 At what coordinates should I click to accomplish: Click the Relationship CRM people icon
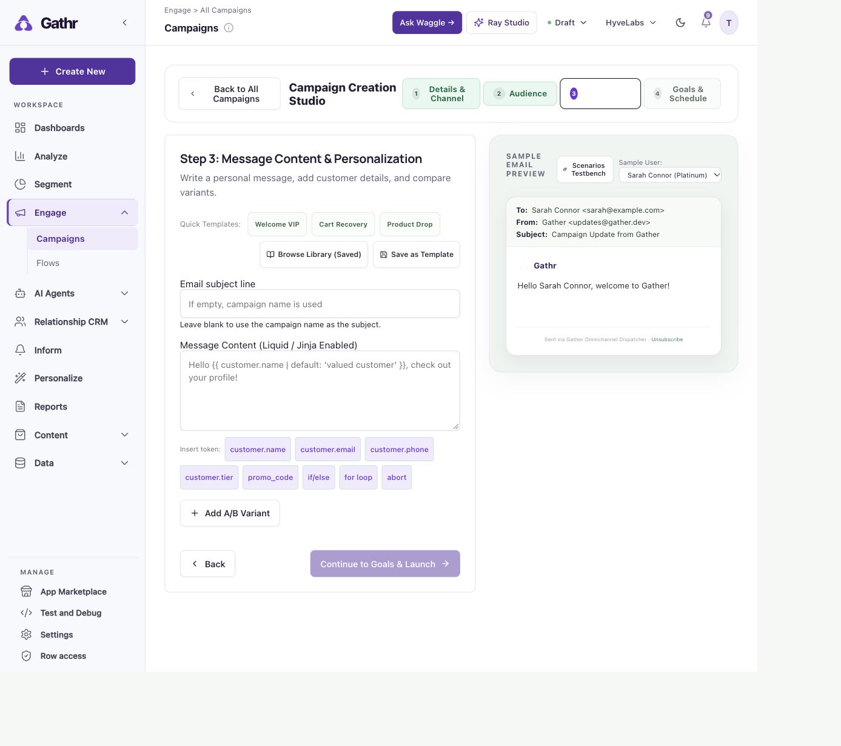(x=20, y=322)
